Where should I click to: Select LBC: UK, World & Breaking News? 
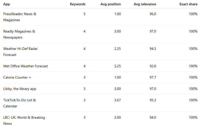(x=24, y=120)
